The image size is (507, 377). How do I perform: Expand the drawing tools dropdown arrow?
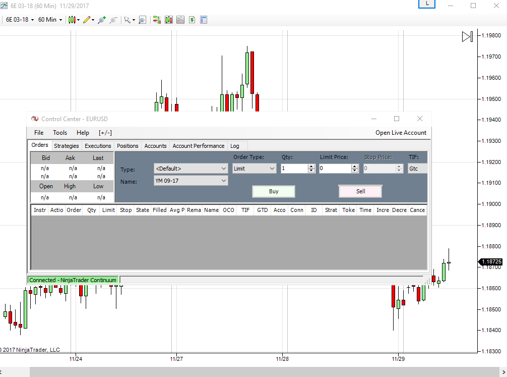[x=93, y=20]
